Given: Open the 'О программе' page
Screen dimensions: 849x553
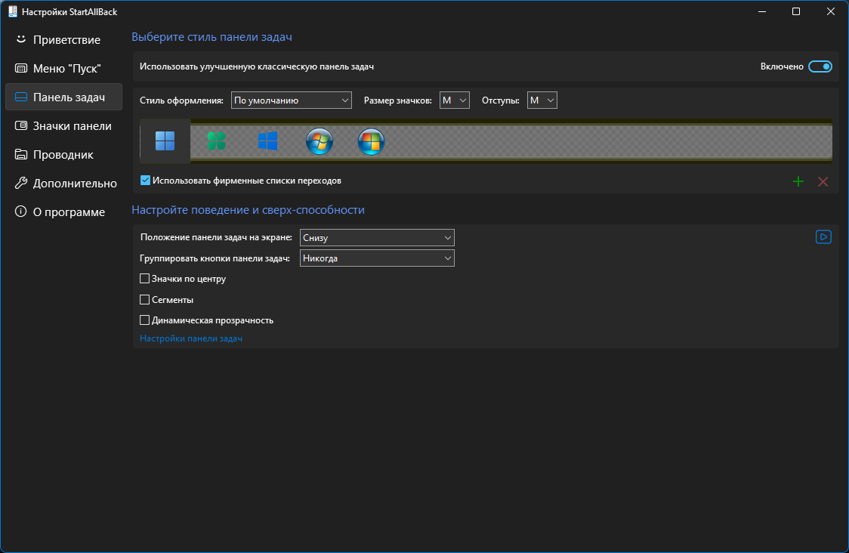Looking at the screenshot, I should pyautogui.click(x=64, y=212).
